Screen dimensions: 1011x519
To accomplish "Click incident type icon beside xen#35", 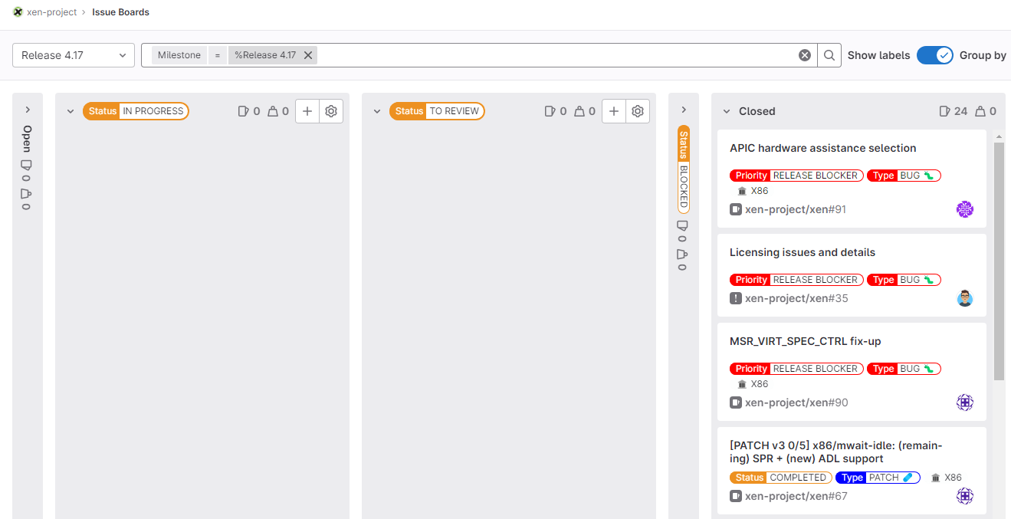I will pyautogui.click(x=736, y=298).
